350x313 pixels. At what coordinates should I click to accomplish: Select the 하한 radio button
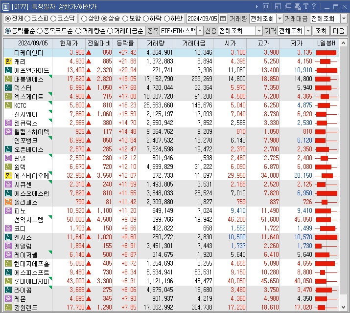tap(167, 19)
